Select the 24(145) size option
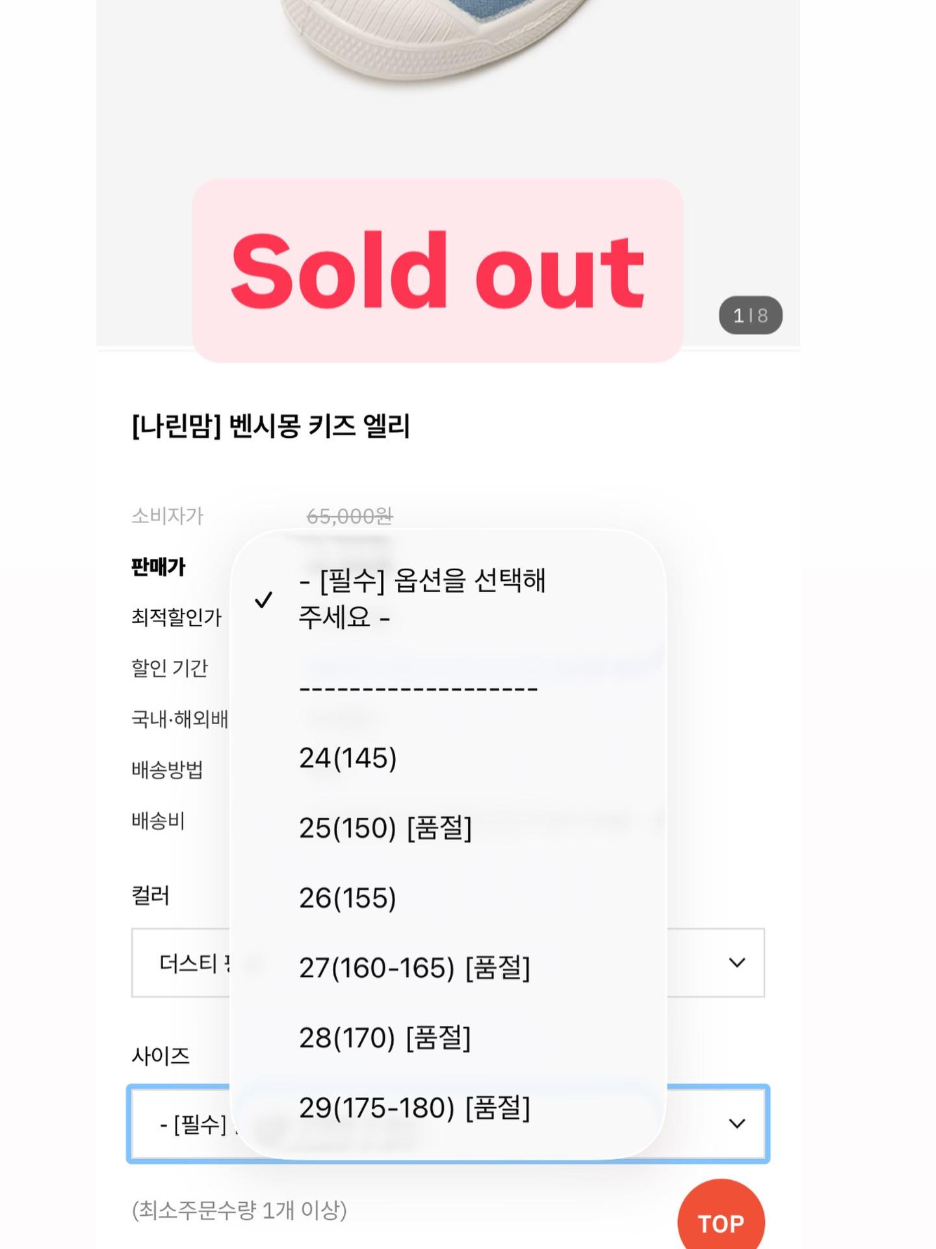The width and height of the screenshot is (936, 1249). pyautogui.click(x=348, y=758)
